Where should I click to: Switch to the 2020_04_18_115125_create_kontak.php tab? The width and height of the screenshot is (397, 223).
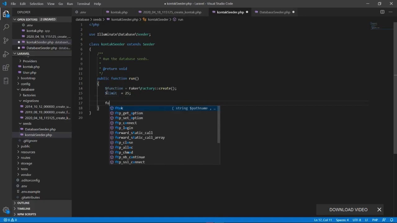(172, 12)
